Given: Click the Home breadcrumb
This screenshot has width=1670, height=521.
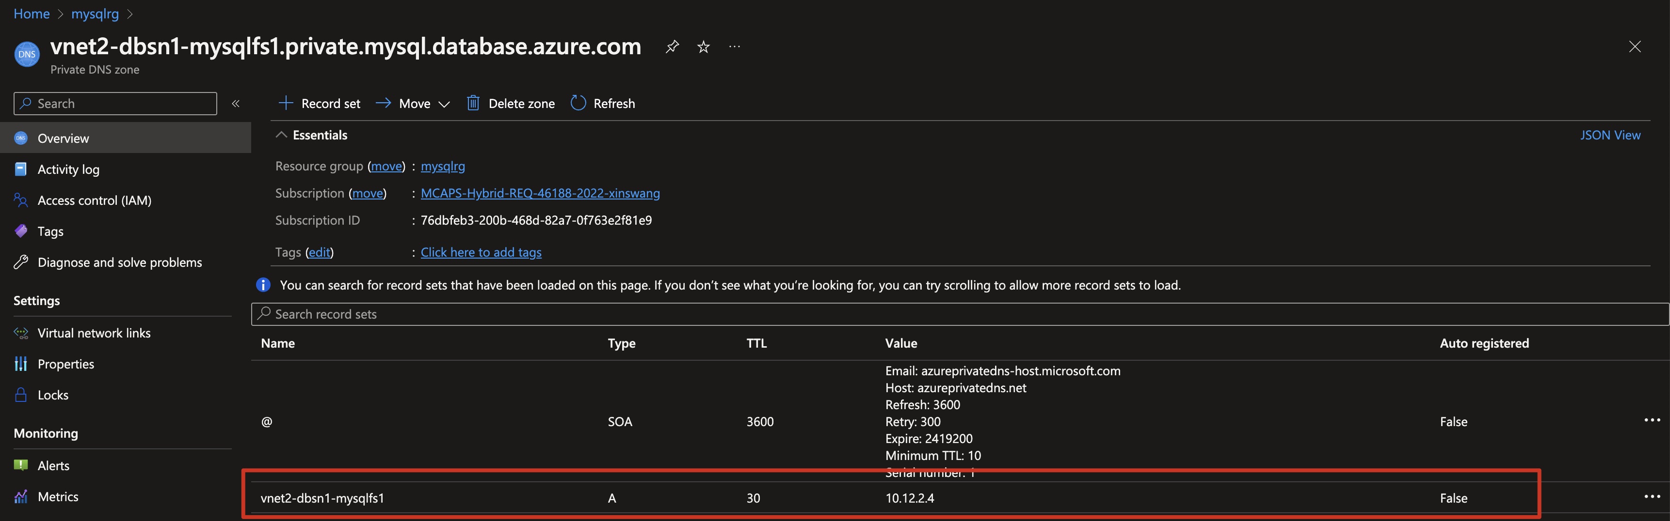Looking at the screenshot, I should 32,14.
